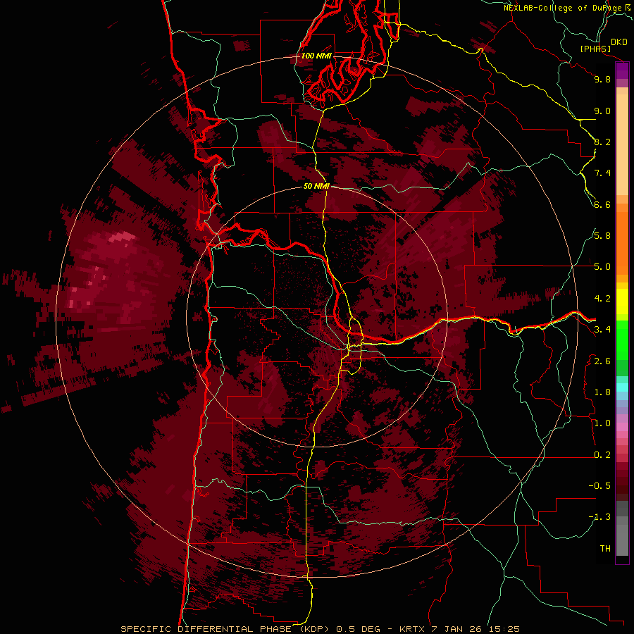Viewport: 634px width, 634px height.
Task: Pick the bright green color bar segment
Action: point(622,340)
